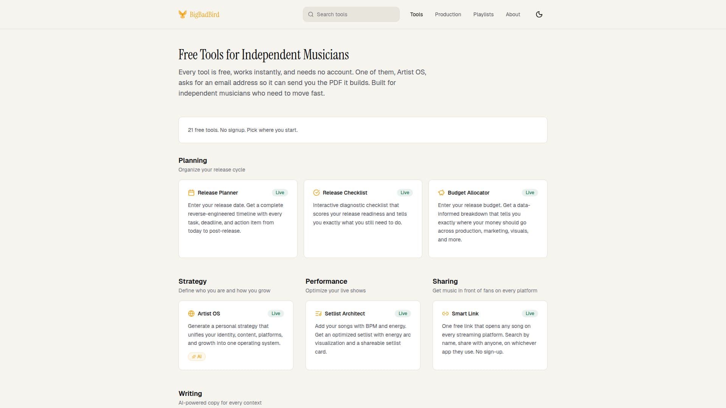
Task: Click the Live badge on Setlist Architect
Action: pos(403,314)
